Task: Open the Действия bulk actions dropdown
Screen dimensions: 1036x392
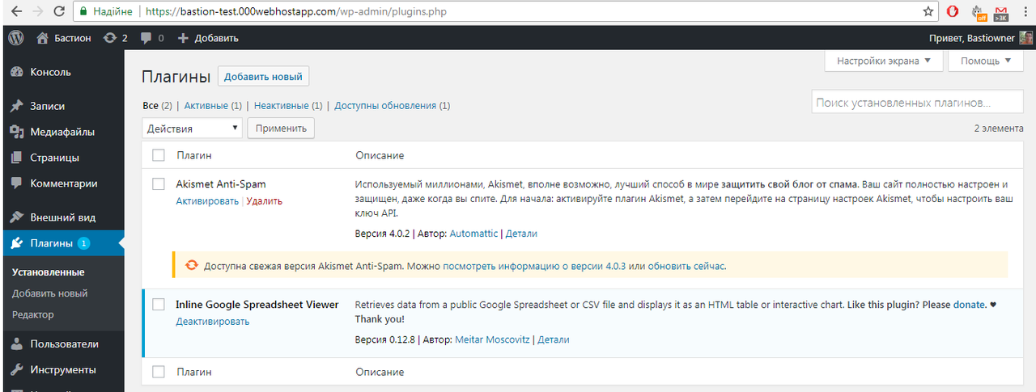Action: tap(193, 129)
